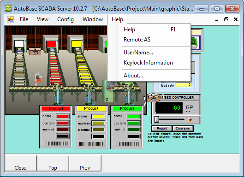Click the barcode on yellow product panel
244x177 pixels.
coord(91,144)
